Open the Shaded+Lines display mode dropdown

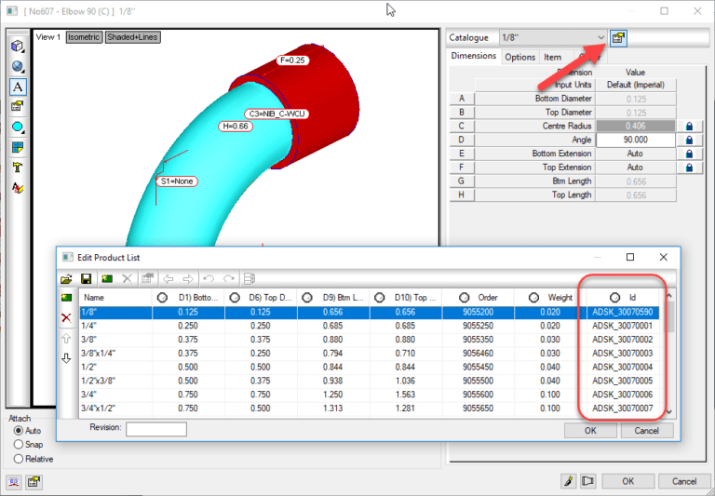[133, 37]
